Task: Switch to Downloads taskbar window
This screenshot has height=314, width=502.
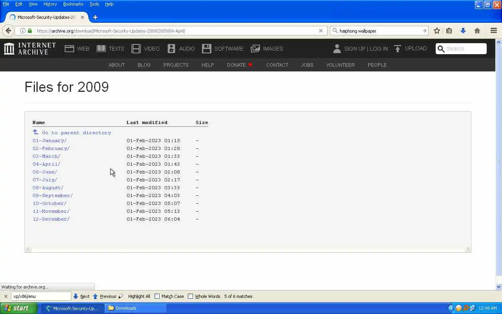Action: 135,308
